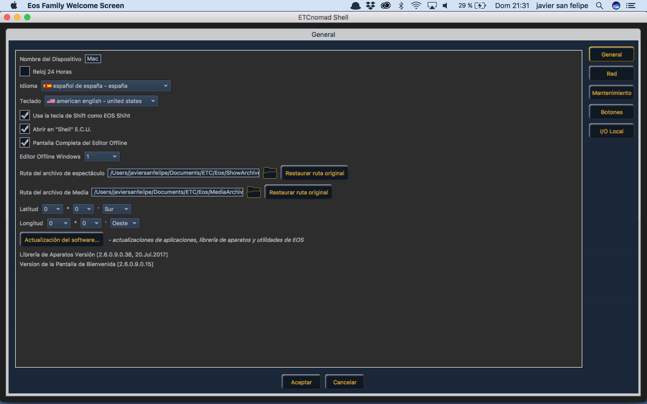Open battery status menu

(472, 6)
